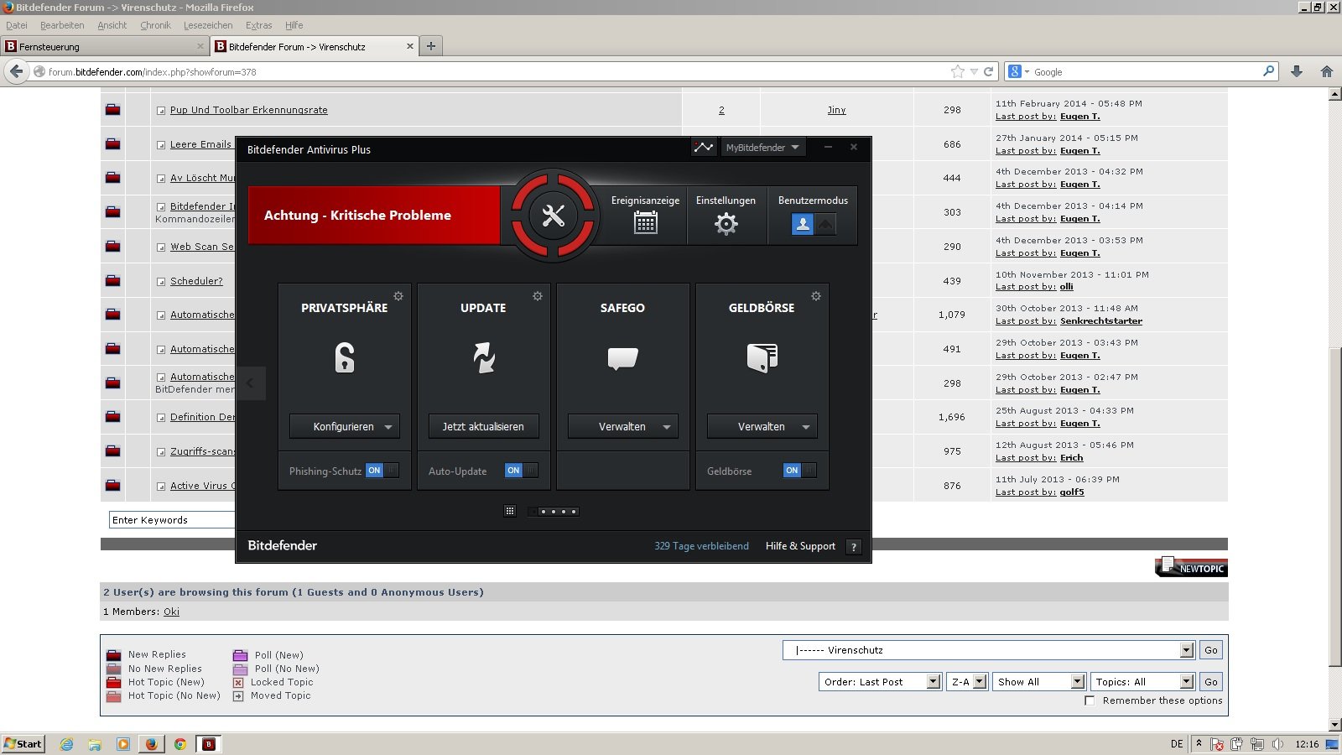The width and height of the screenshot is (1342, 755).
Task: Open Chrome from taskbar
Action: click(179, 744)
